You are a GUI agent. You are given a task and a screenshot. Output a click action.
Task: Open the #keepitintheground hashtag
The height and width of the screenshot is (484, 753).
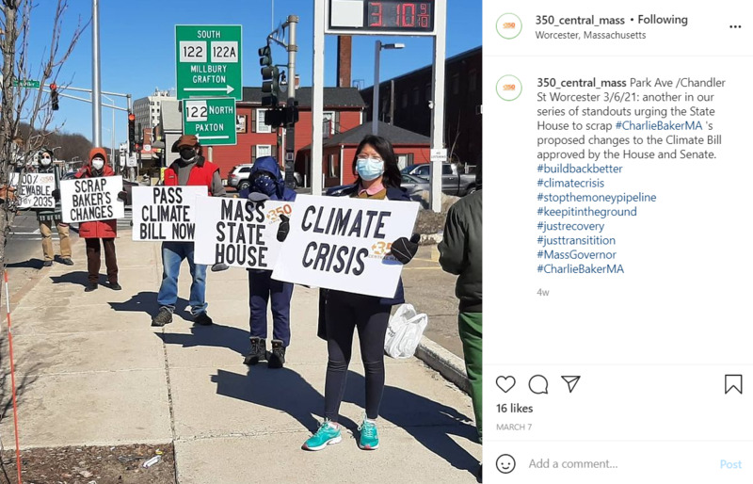(x=586, y=212)
